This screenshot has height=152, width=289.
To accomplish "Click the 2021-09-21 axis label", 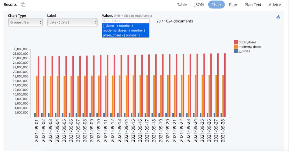I will (x=175, y=131).
